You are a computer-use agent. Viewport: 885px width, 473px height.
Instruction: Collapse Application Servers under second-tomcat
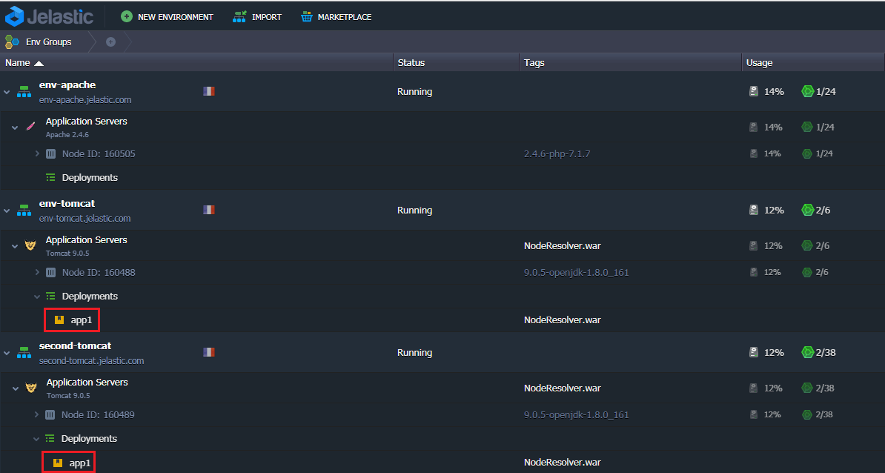click(16, 388)
